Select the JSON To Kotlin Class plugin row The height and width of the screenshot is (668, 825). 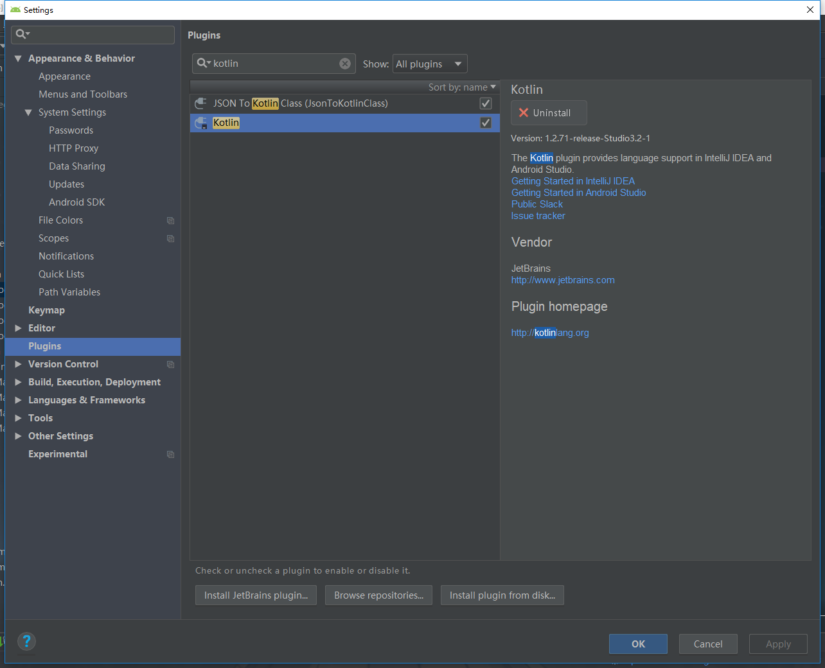(345, 103)
